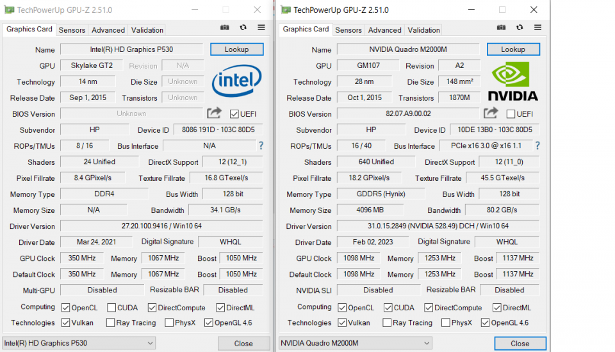Click Name field showing Intel(R) HD Graphics P530
615x352 pixels.
tap(131, 49)
